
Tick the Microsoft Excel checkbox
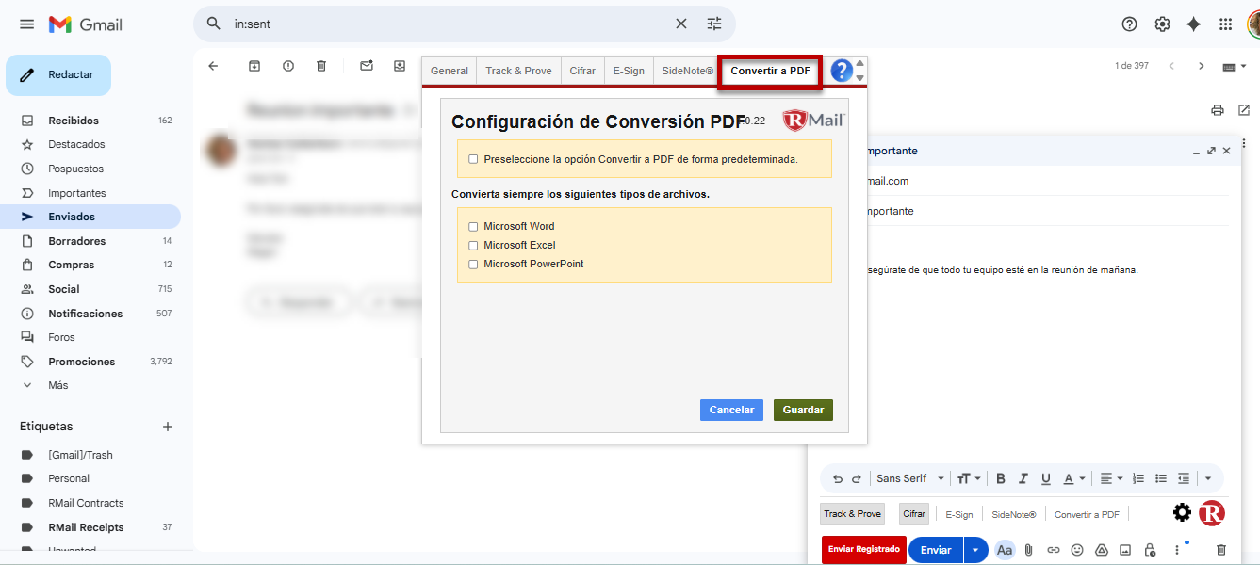(x=473, y=246)
